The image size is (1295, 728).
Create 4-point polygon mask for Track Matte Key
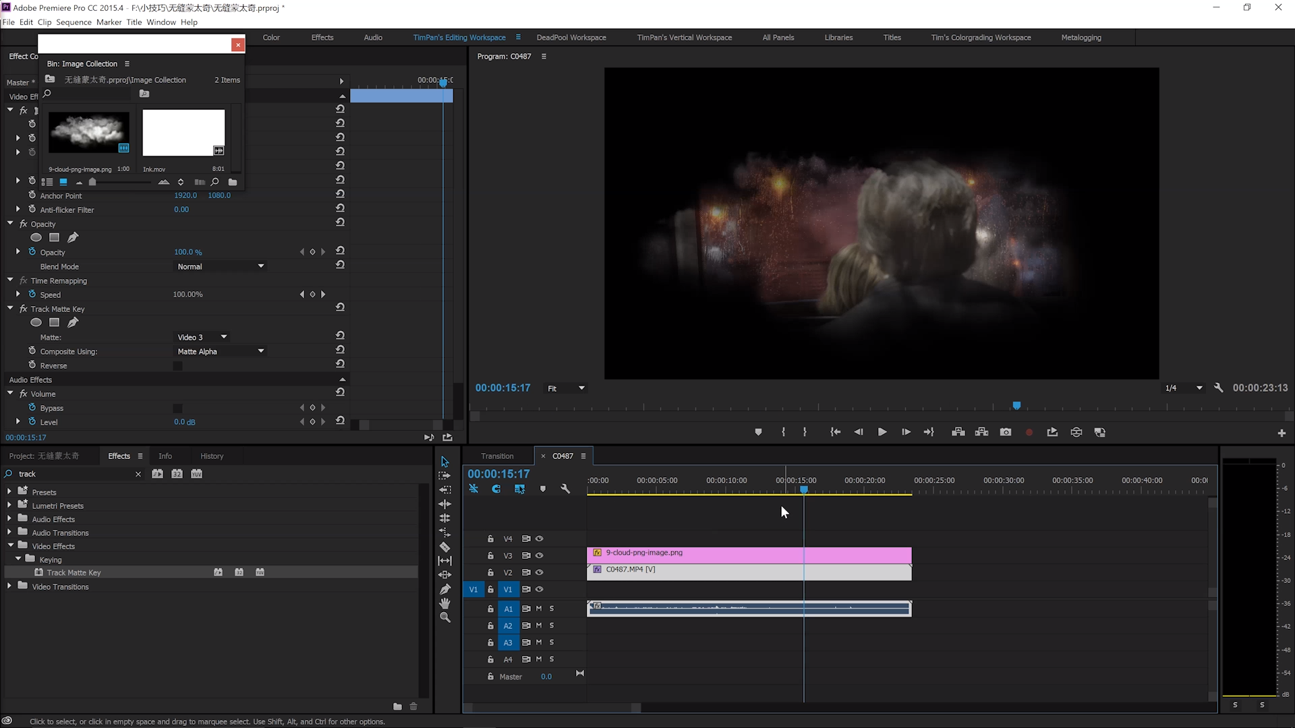point(55,322)
